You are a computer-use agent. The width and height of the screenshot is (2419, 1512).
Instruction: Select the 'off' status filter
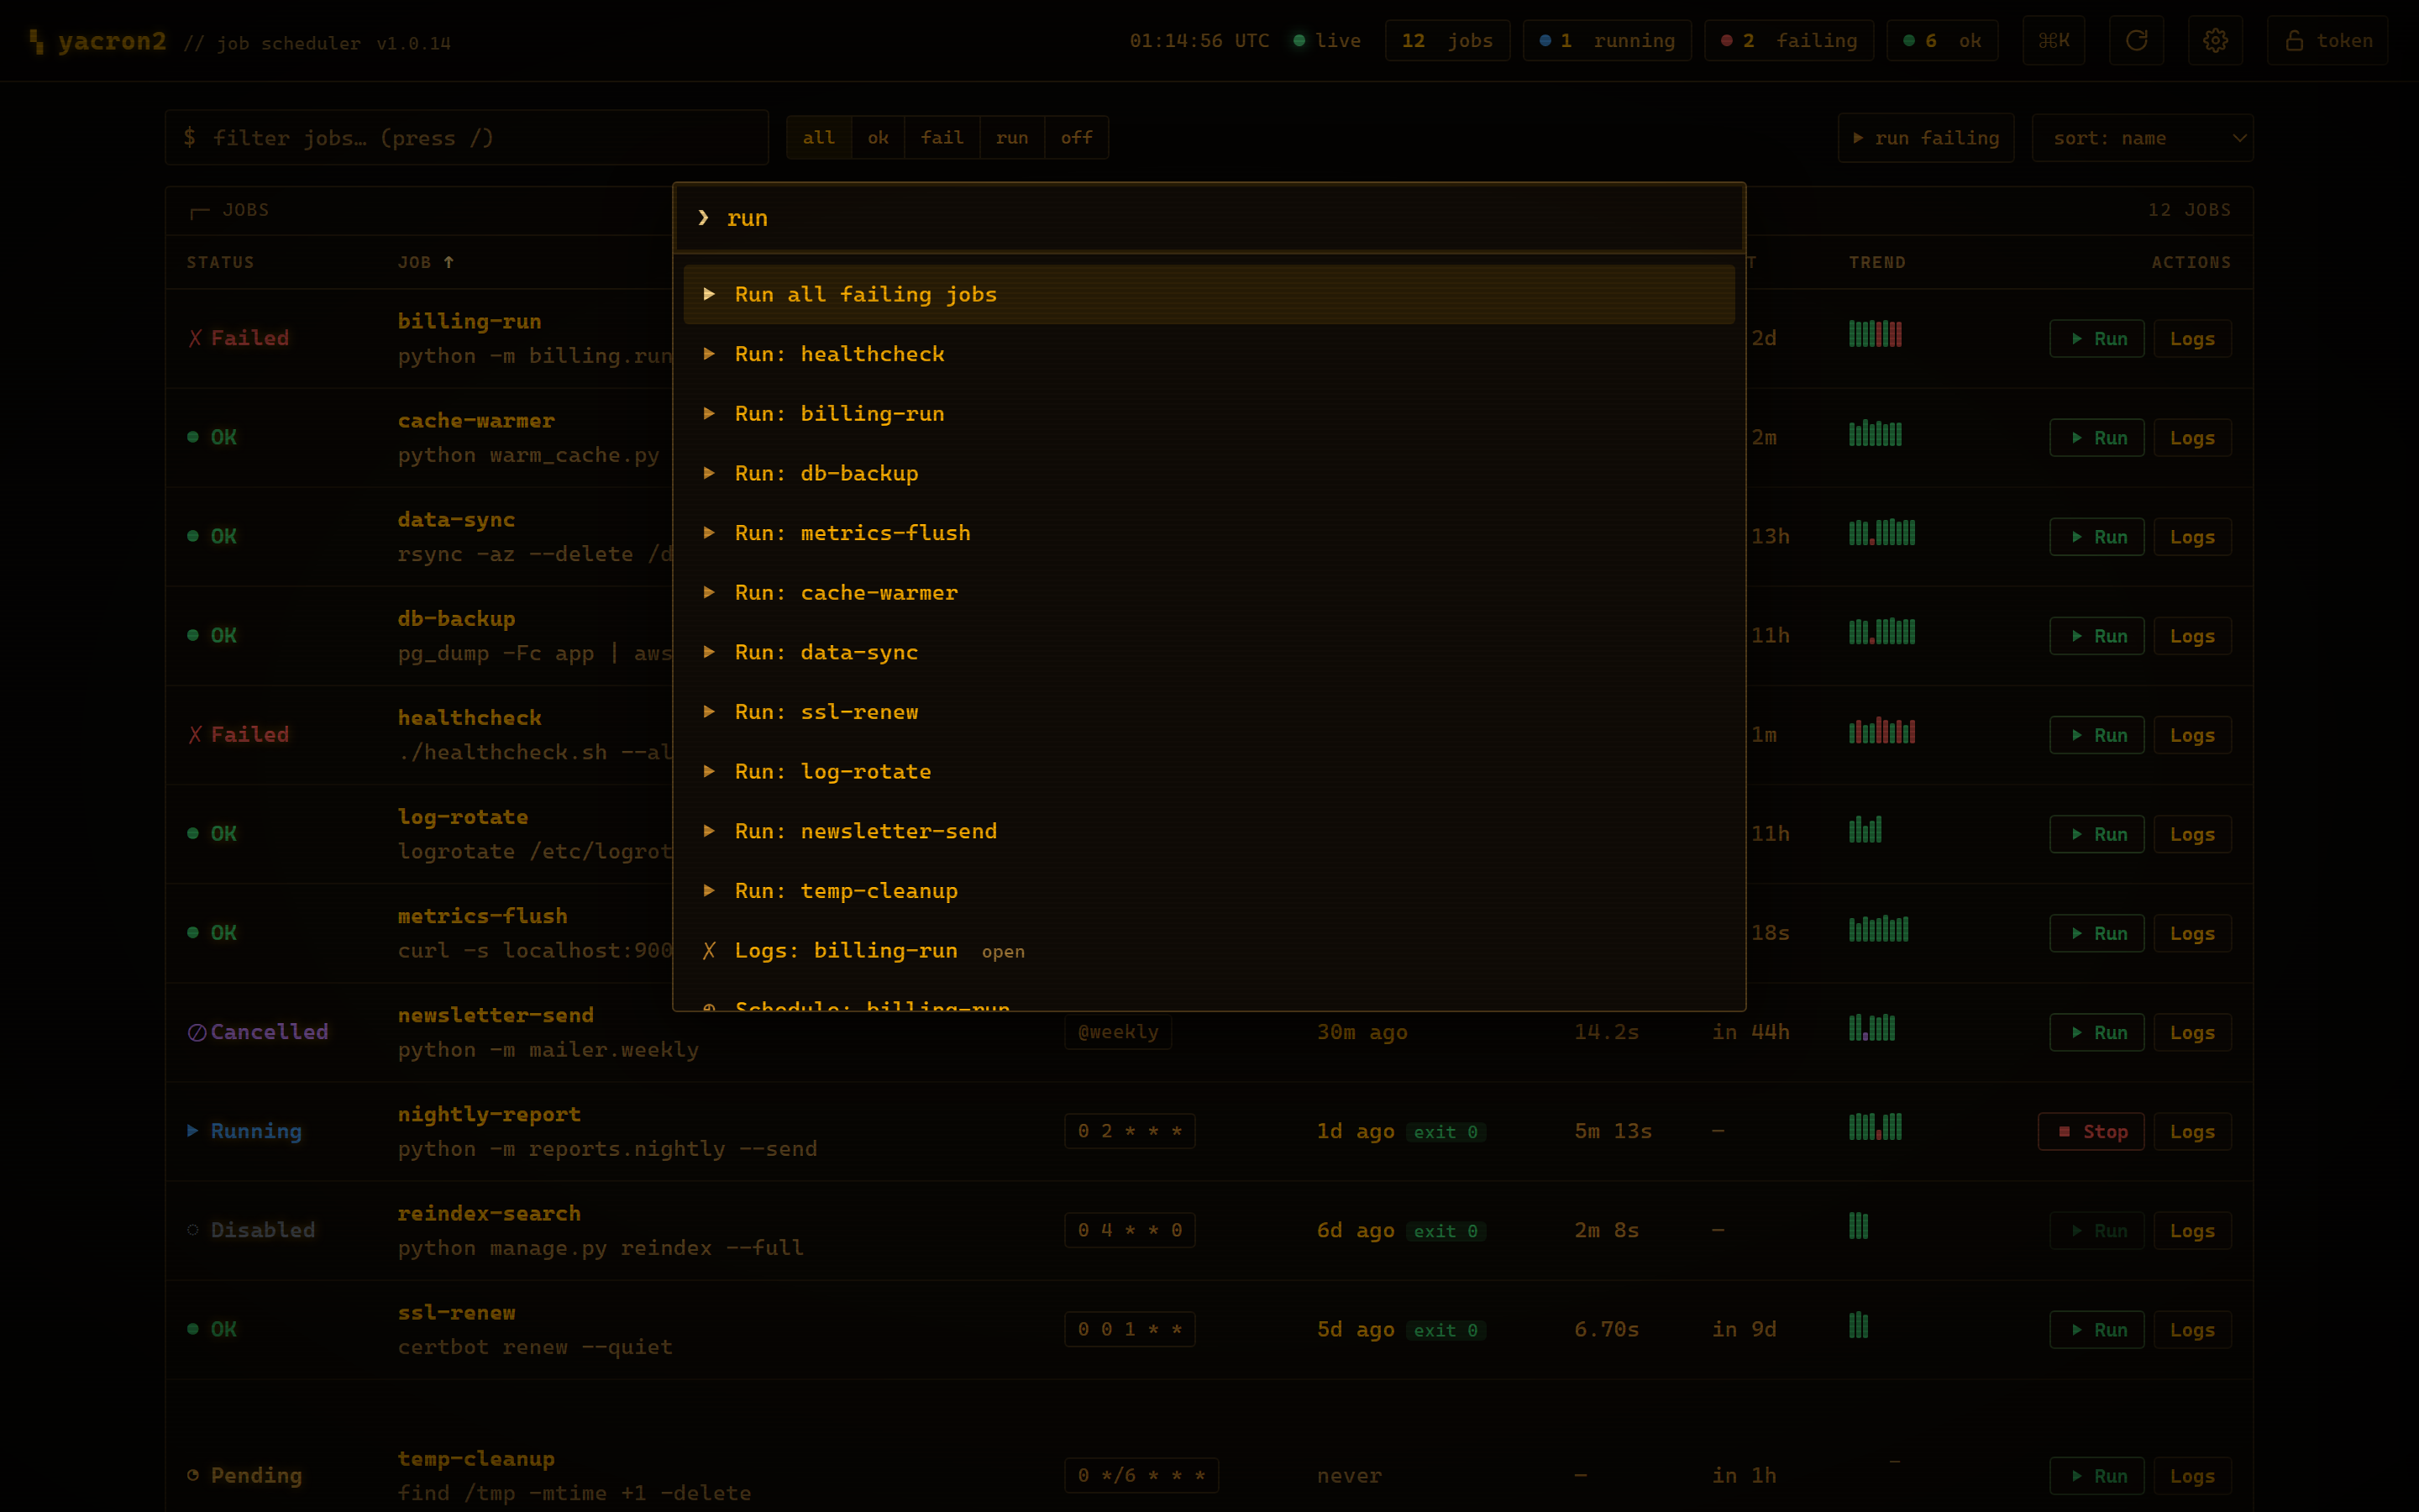(1077, 138)
